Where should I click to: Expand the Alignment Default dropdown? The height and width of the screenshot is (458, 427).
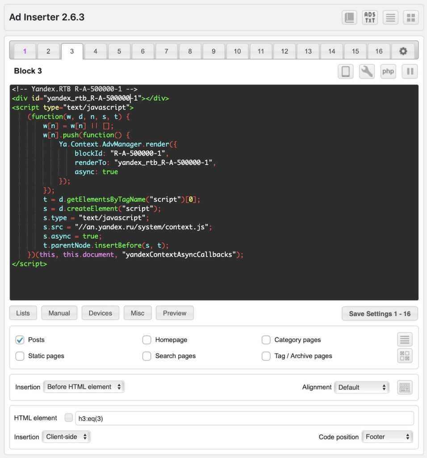(362, 387)
